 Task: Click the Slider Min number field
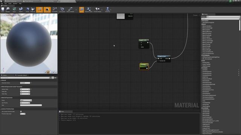[x=25, y=91]
